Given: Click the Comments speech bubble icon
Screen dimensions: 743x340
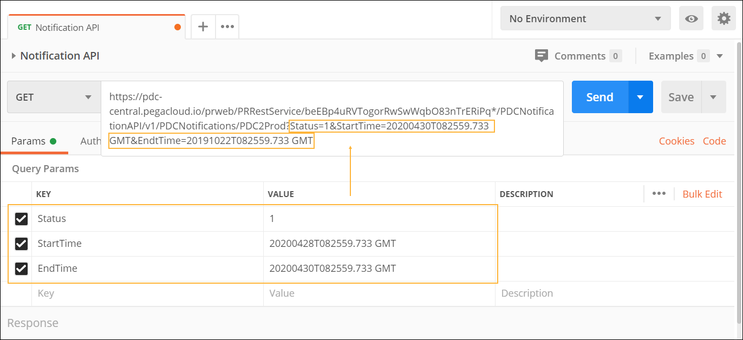Looking at the screenshot, I should click(542, 56).
